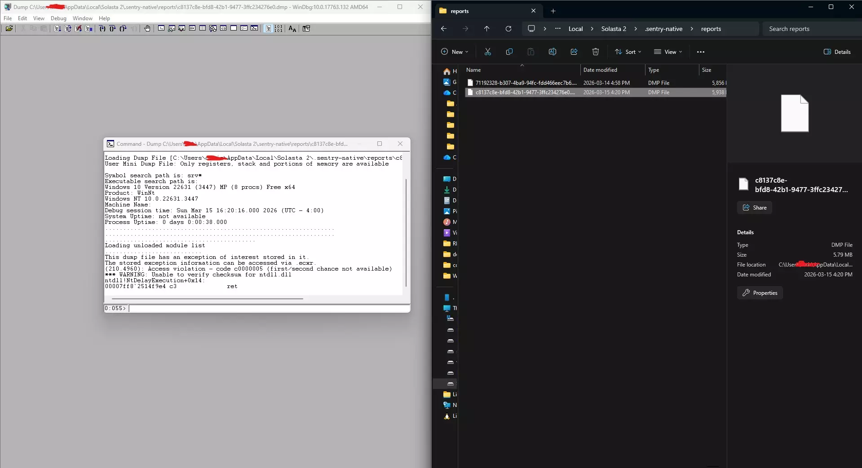Screen dimensions: 862x468
Task: Open the See more (…) menu in Explorer
Action: (x=701, y=52)
